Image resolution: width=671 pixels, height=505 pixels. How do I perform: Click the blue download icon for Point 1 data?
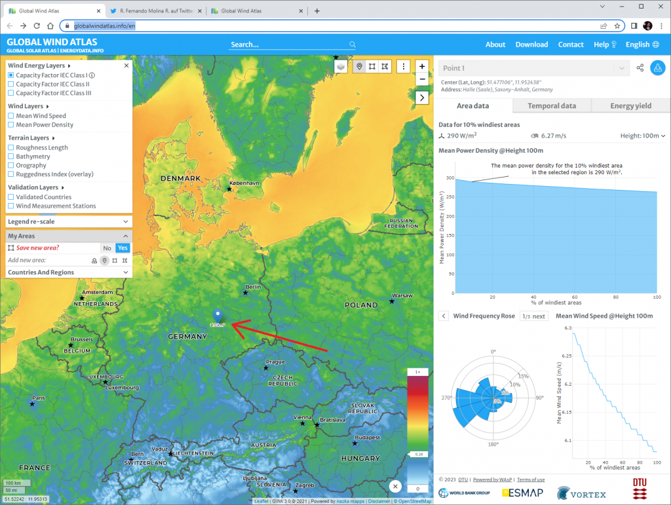click(658, 67)
